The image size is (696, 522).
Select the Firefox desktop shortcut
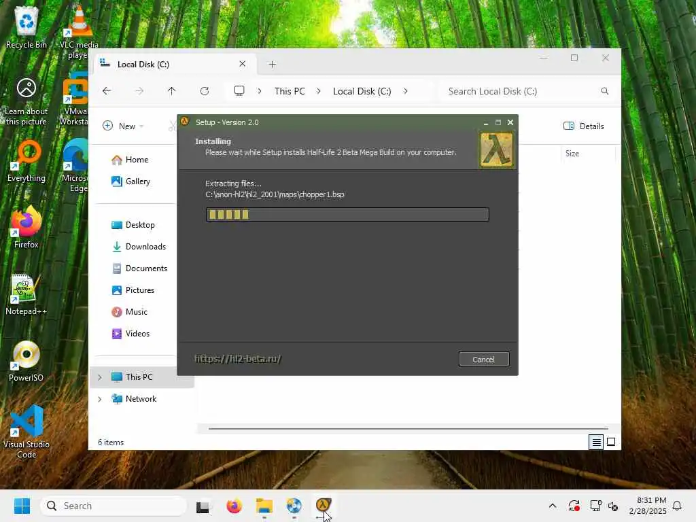[x=27, y=227]
